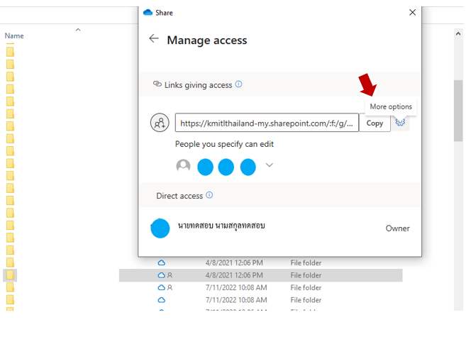
Task: Expand the people list chevron after avatars
Action: (x=269, y=165)
